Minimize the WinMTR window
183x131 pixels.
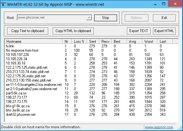coord(155,4)
